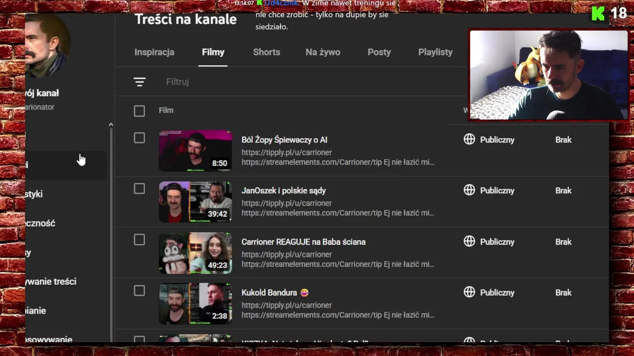This screenshot has width=634, height=356.
Task: Open Inspiracja tab
Action: point(155,52)
